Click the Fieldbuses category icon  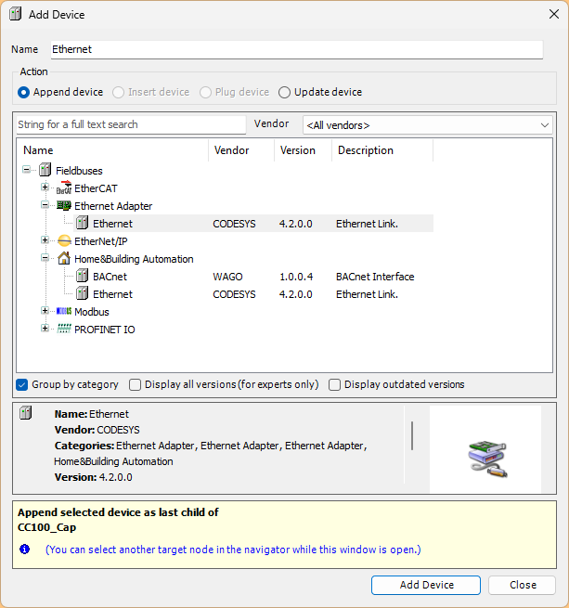[x=45, y=170]
